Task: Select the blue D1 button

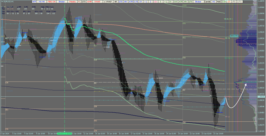Action: point(141,2)
